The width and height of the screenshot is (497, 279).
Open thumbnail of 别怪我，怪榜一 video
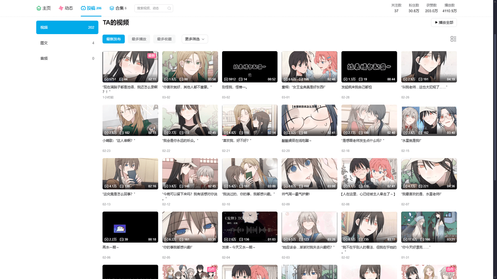250,67
